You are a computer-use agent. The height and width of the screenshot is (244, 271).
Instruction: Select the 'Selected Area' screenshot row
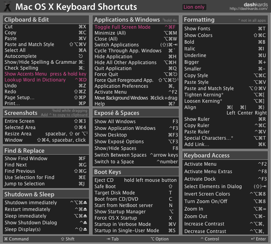tap(46, 128)
